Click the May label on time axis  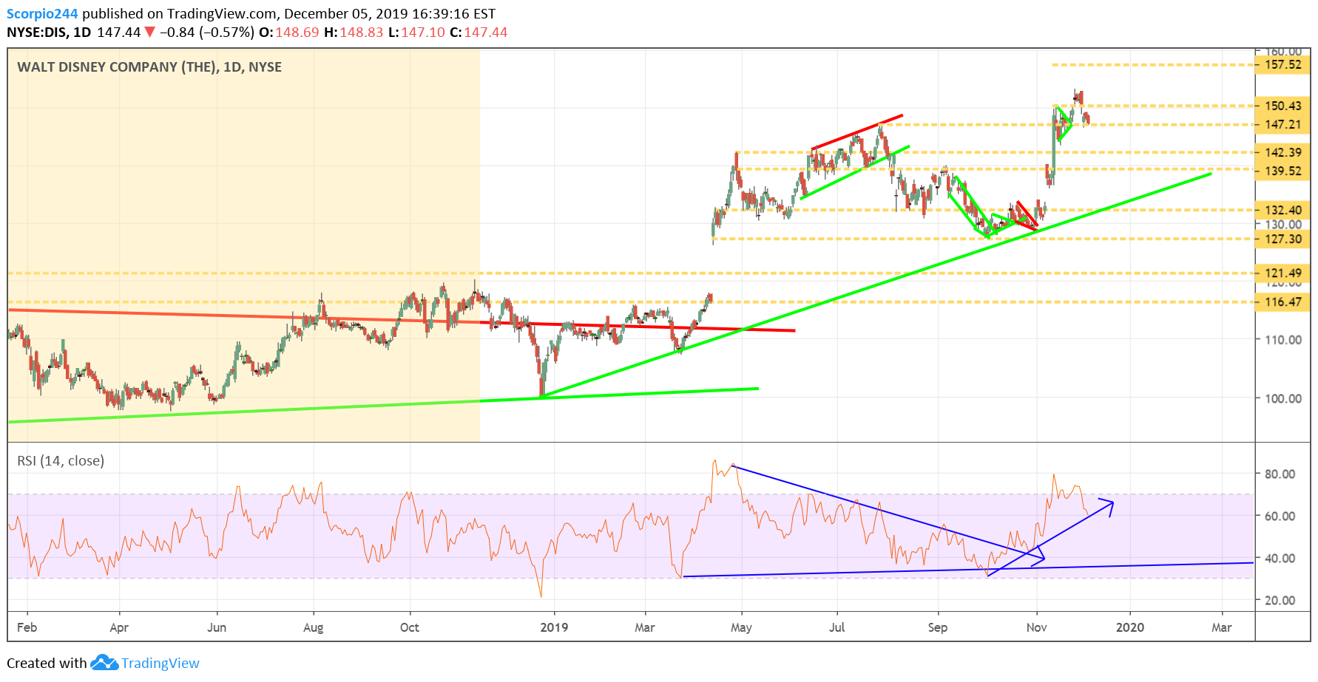pos(741,627)
